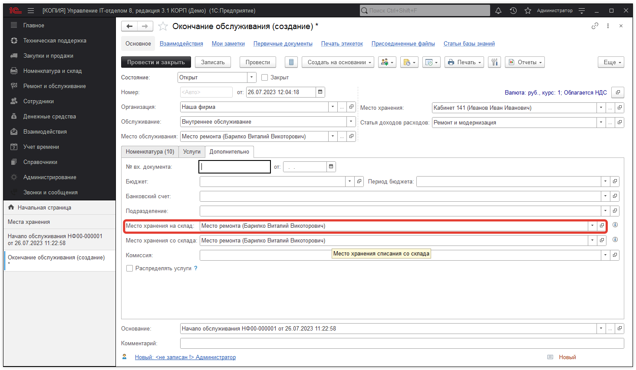The image size is (636, 370).
Task: Switch to the Номенклатура (10) tab
Action: click(x=150, y=152)
